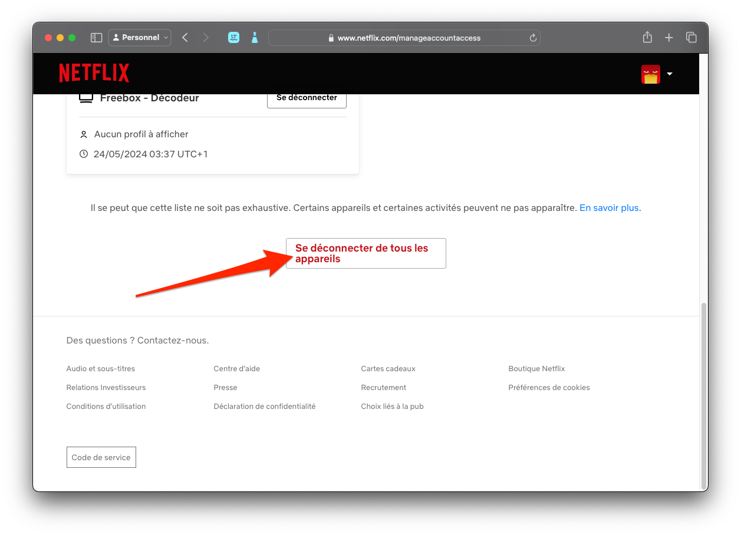
Task: Click the Freebox device monitor icon
Action: coord(86,98)
